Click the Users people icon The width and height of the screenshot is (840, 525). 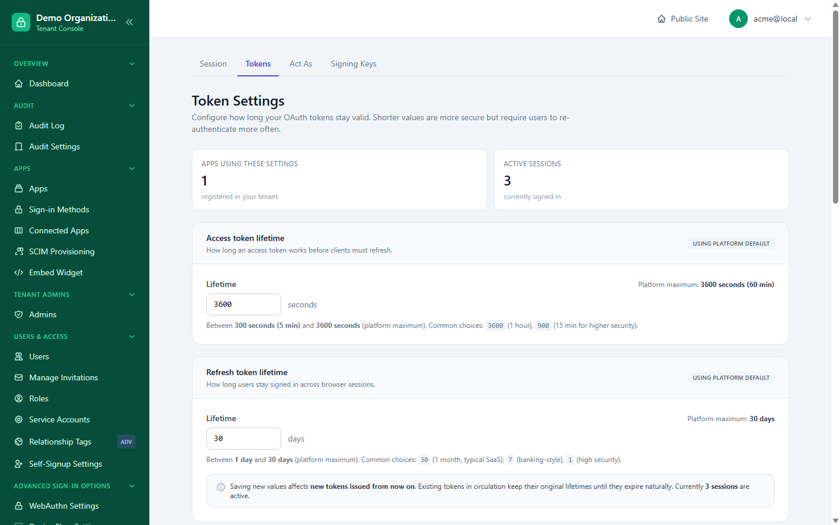click(x=19, y=356)
